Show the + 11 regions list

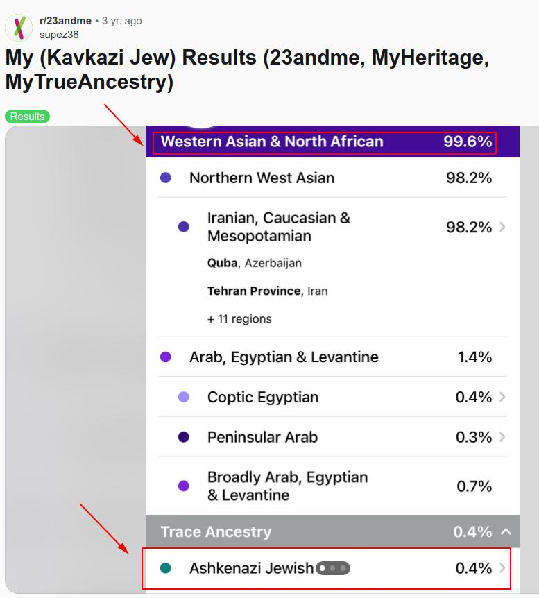[x=239, y=319]
